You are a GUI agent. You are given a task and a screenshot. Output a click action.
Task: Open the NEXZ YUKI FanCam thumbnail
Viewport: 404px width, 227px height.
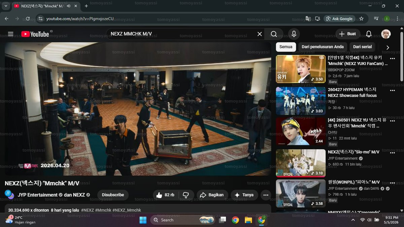tap(301, 69)
